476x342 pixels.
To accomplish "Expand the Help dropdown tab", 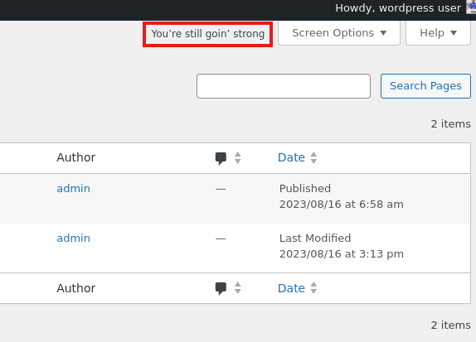I will (x=438, y=33).
